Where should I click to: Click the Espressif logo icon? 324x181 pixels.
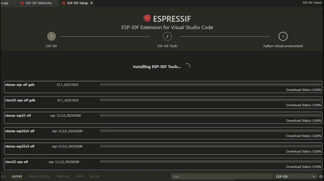coord(147,18)
